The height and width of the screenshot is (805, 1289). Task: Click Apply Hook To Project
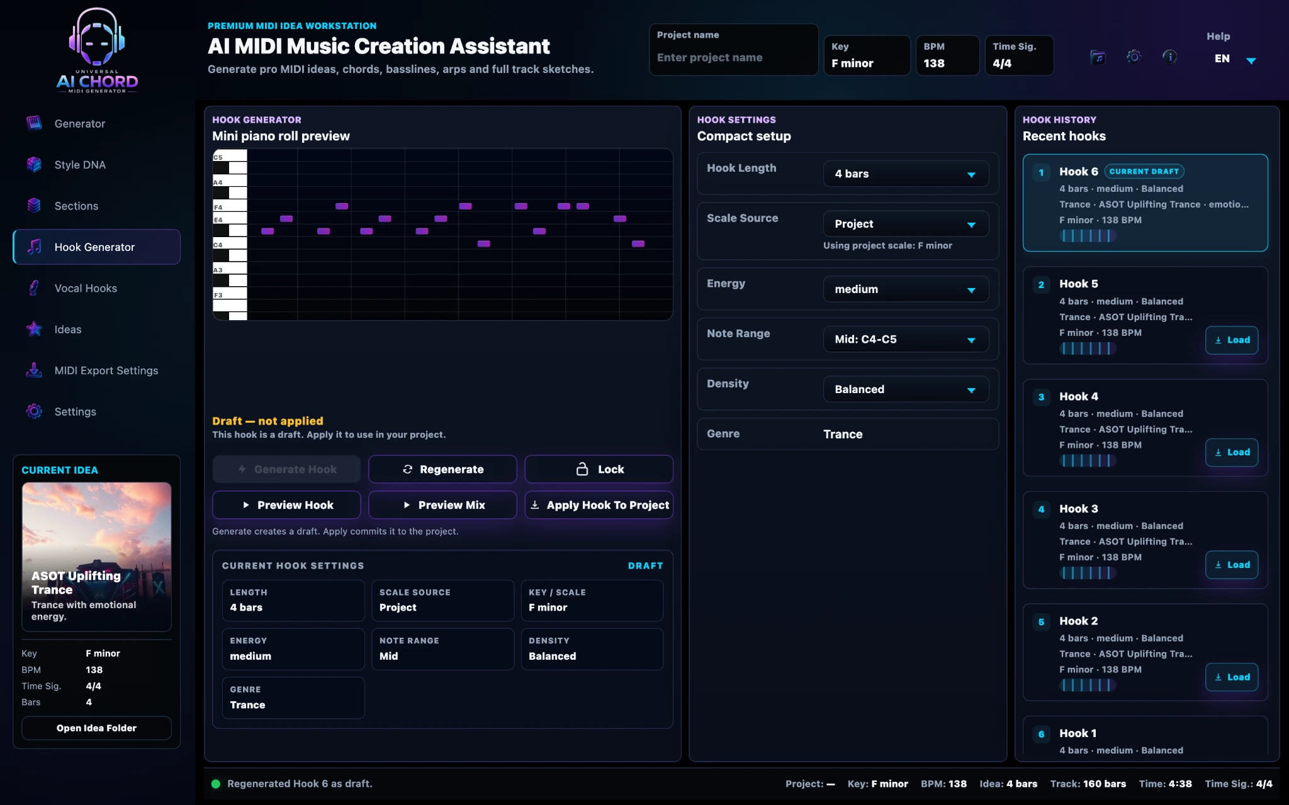coord(599,505)
